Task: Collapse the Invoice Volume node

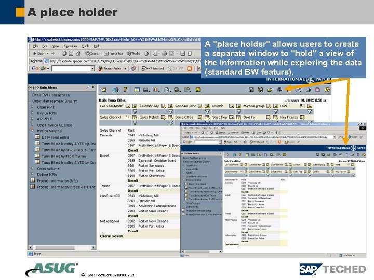Action: 32,131
